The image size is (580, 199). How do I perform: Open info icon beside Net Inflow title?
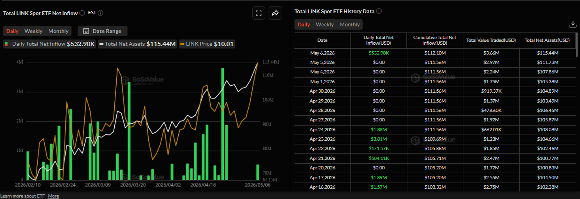pyautogui.click(x=82, y=13)
